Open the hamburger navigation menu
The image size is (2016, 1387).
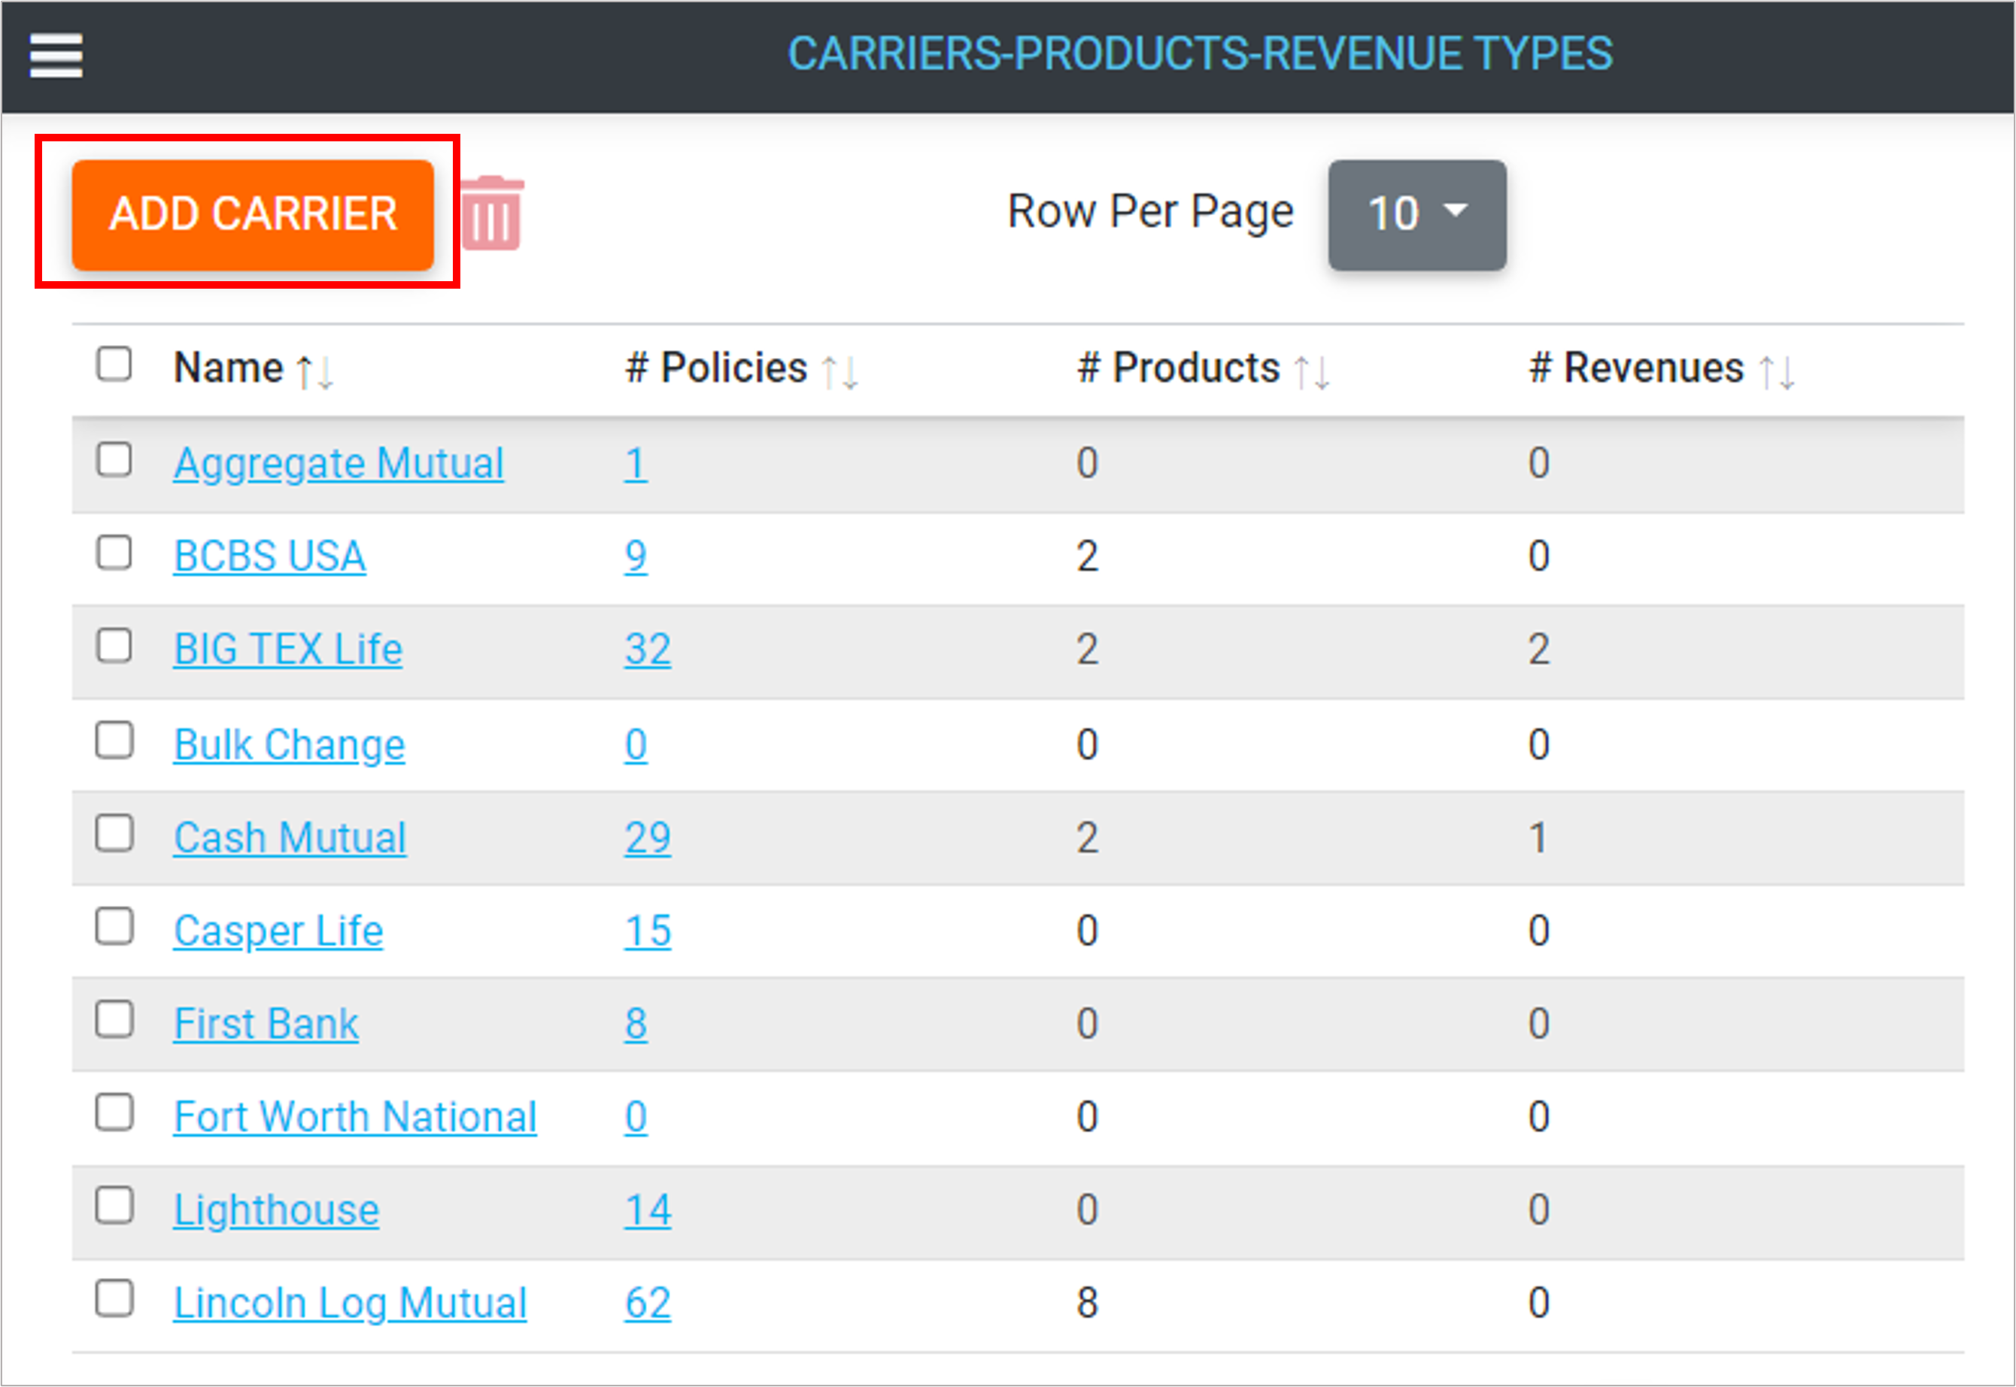(56, 56)
